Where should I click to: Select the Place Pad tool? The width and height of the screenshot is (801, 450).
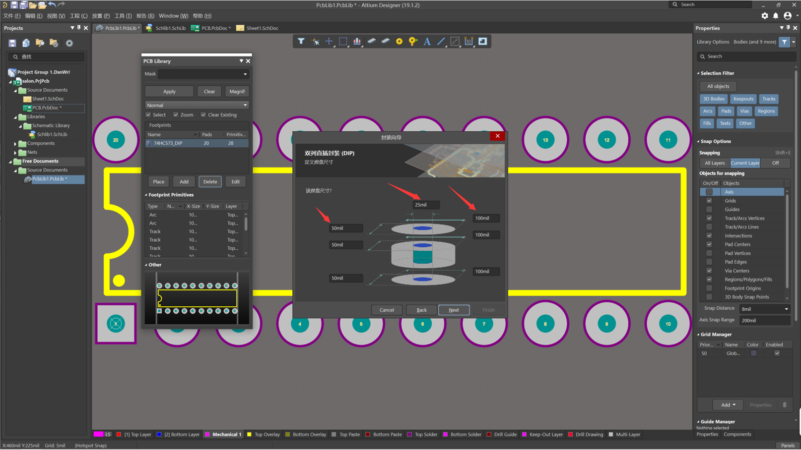point(399,42)
